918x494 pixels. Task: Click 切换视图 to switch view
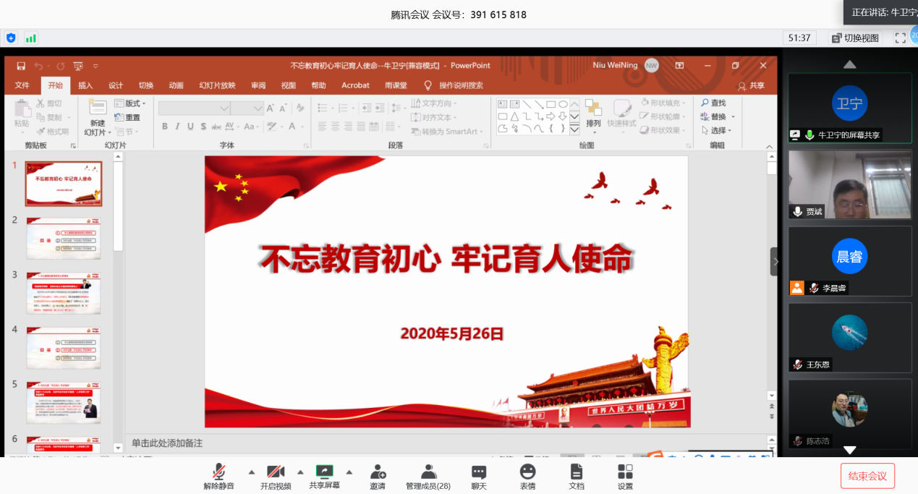click(x=855, y=38)
